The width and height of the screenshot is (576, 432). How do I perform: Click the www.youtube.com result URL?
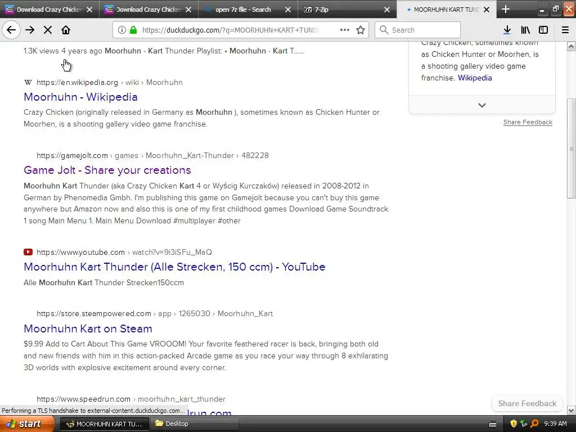pos(124,252)
